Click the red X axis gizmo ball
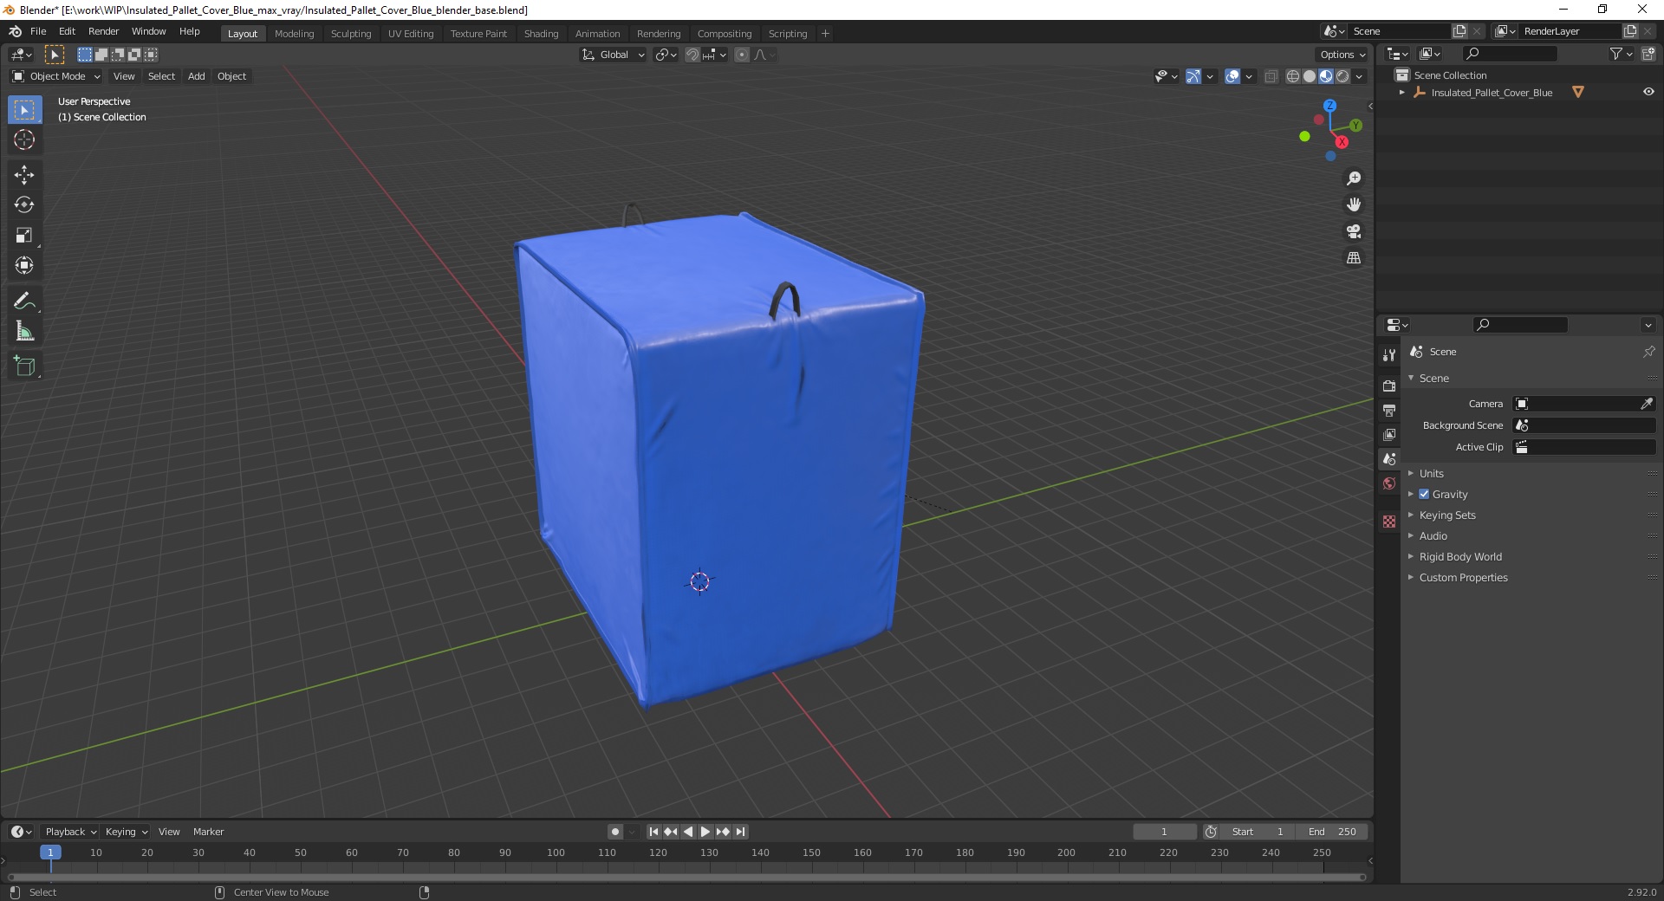1664x901 pixels. [x=1342, y=142]
